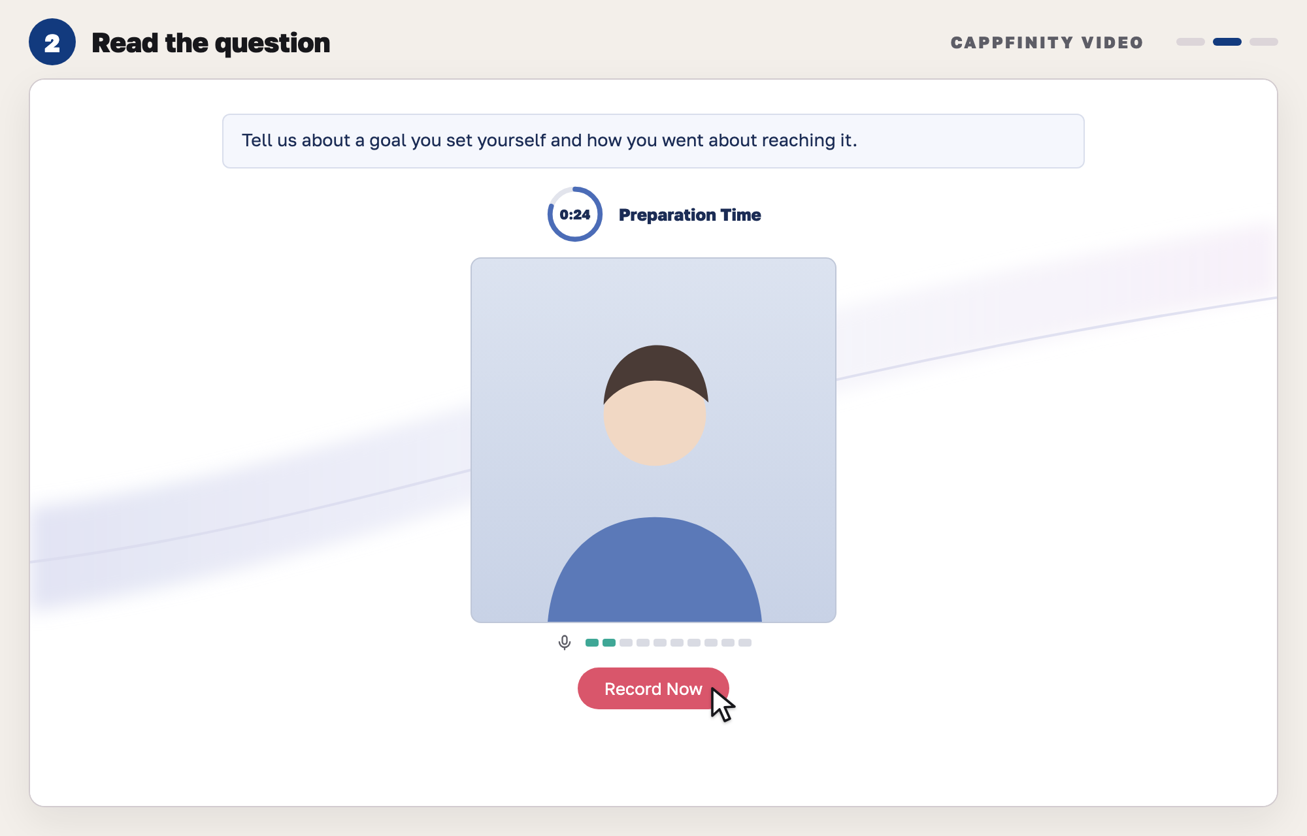Click the 'Preparation Time' label
The height and width of the screenshot is (836, 1307).
pos(690,215)
